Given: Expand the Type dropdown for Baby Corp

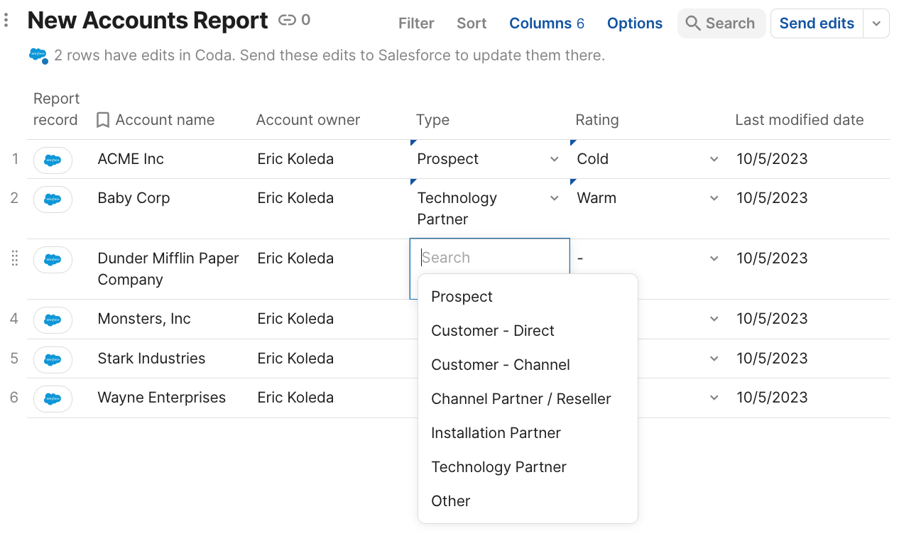Looking at the screenshot, I should (555, 198).
